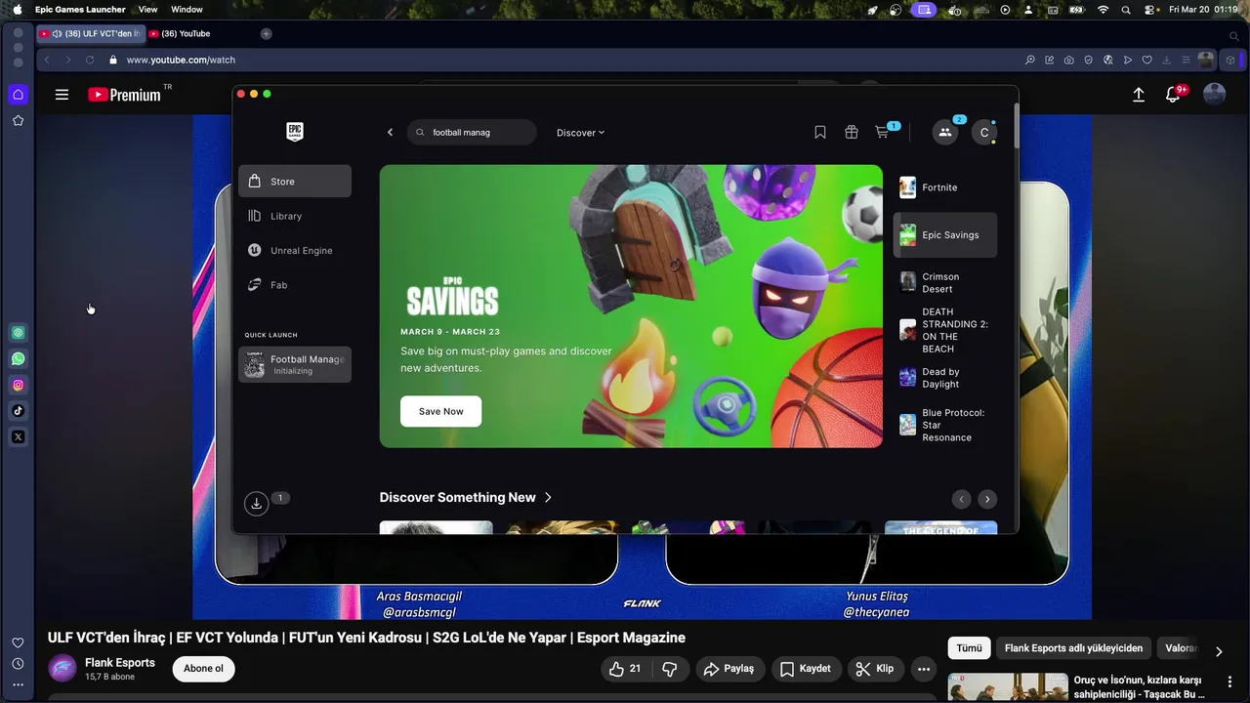Select Flank Esports adlı yükleyiciden chip
The width and height of the screenshot is (1250, 703).
1073,648
